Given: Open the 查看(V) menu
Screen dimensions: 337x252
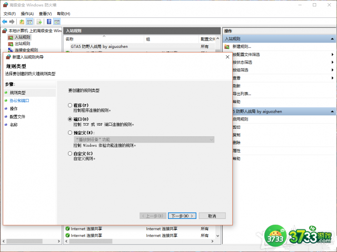Looking at the screenshot, I should [x=45, y=14].
